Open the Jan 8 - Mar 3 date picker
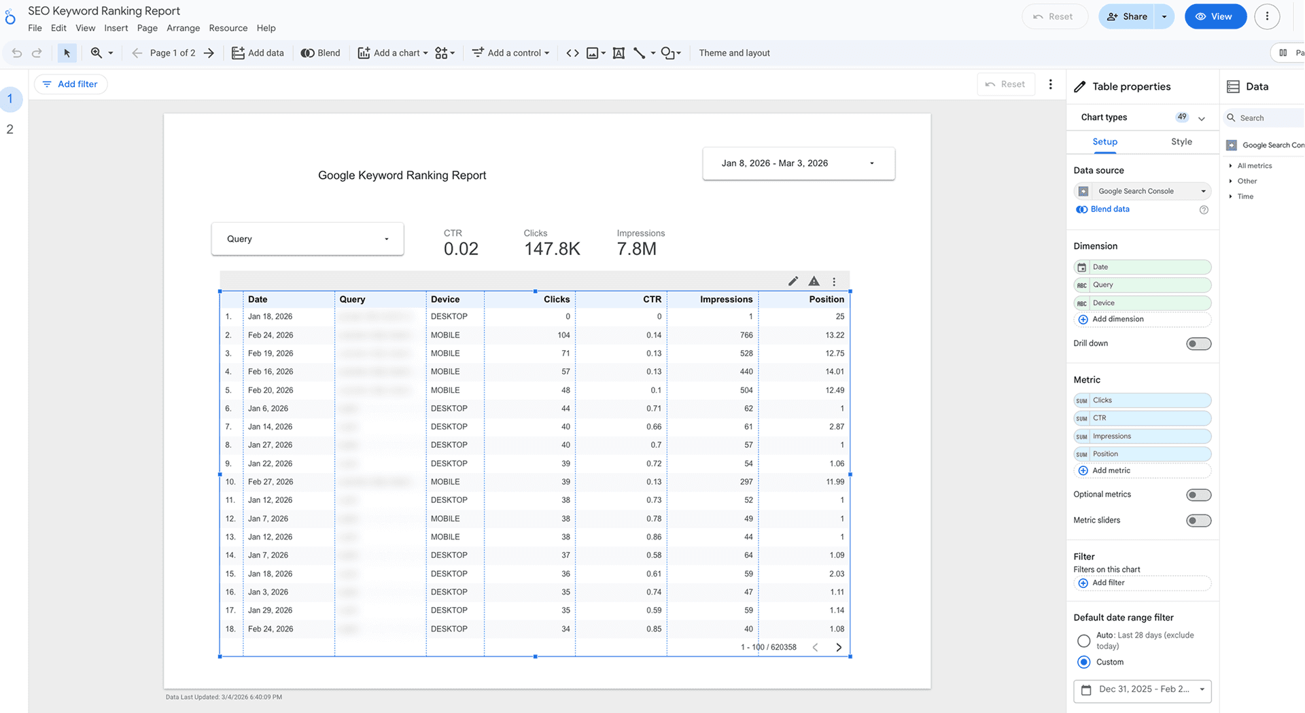The height and width of the screenshot is (713, 1305). (x=799, y=163)
